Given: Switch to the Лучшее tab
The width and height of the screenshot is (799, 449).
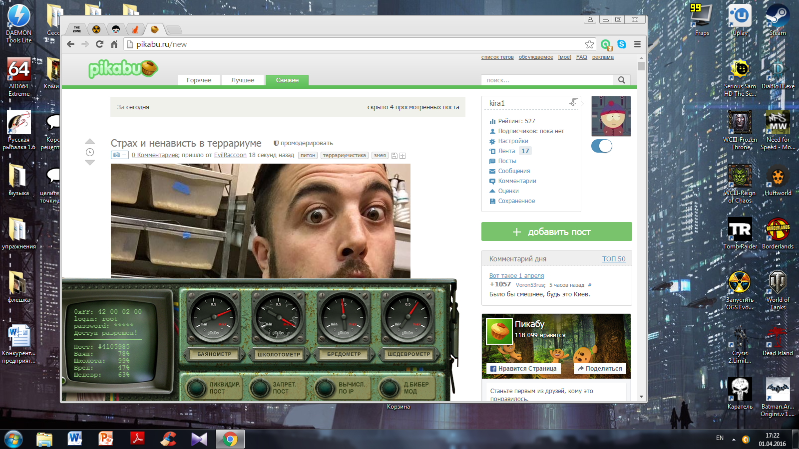Looking at the screenshot, I should [x=243, y=80].
